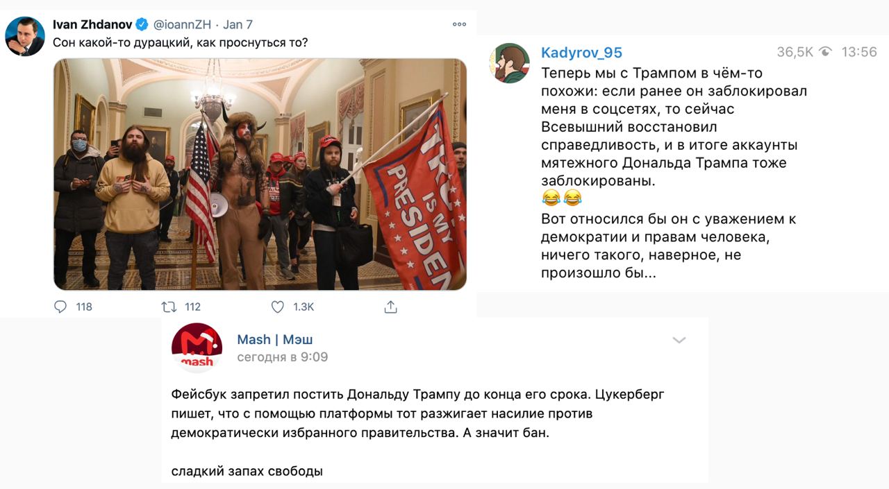Click the blue verified badge
Viewport: 889px width, 489px height.
(x=142, y=24)
